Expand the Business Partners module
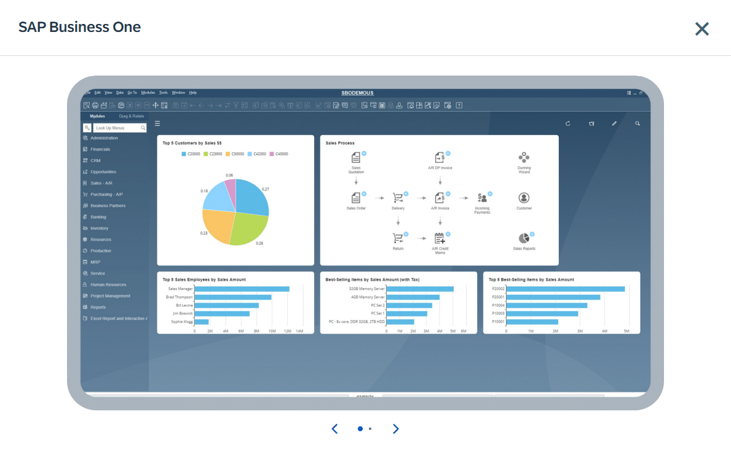The image size is (731, 465). 104,206
